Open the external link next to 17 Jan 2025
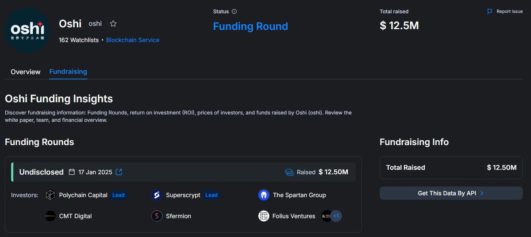This screenshot has width=531, height=237. [119, 172]
